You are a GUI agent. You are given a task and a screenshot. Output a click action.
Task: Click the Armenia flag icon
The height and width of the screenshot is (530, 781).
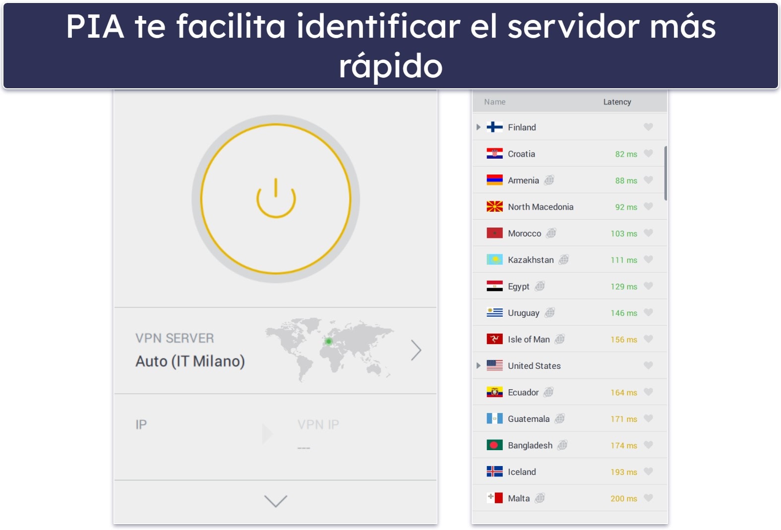coord(494,180)
